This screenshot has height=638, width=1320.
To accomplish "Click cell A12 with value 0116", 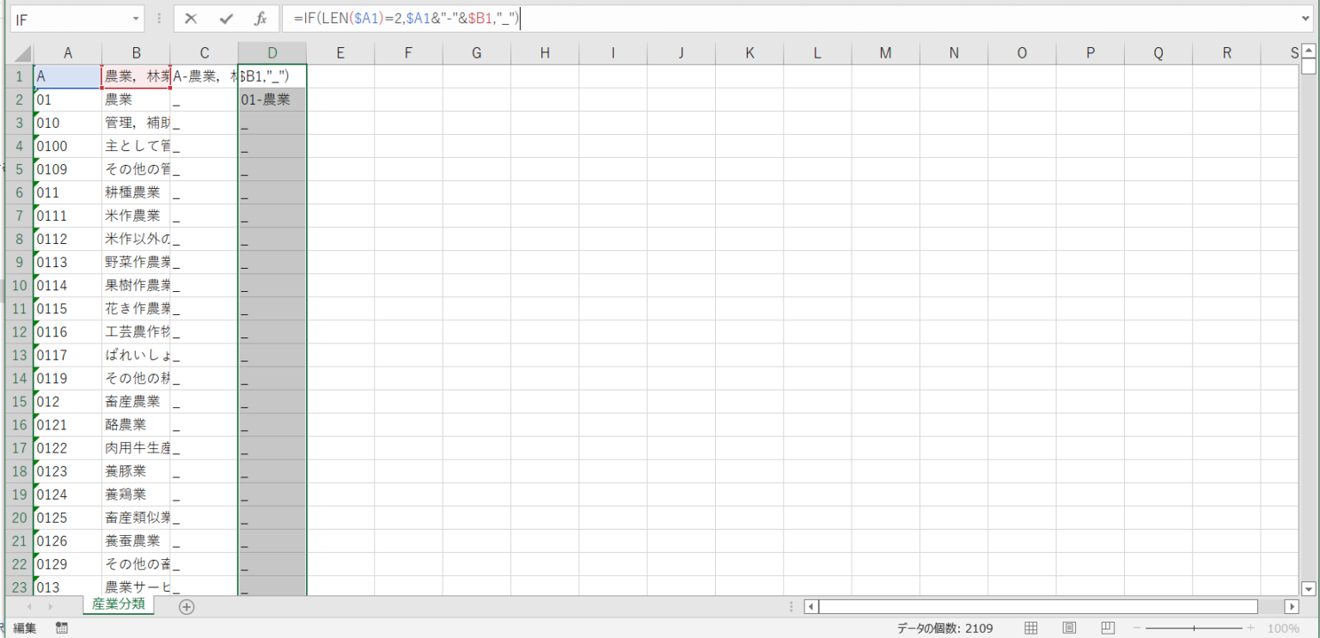I will (68, 331).
